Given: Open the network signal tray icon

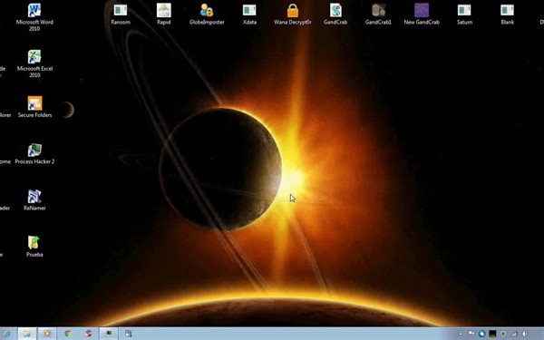Looking at the screenshot, I should coord(513,334).
